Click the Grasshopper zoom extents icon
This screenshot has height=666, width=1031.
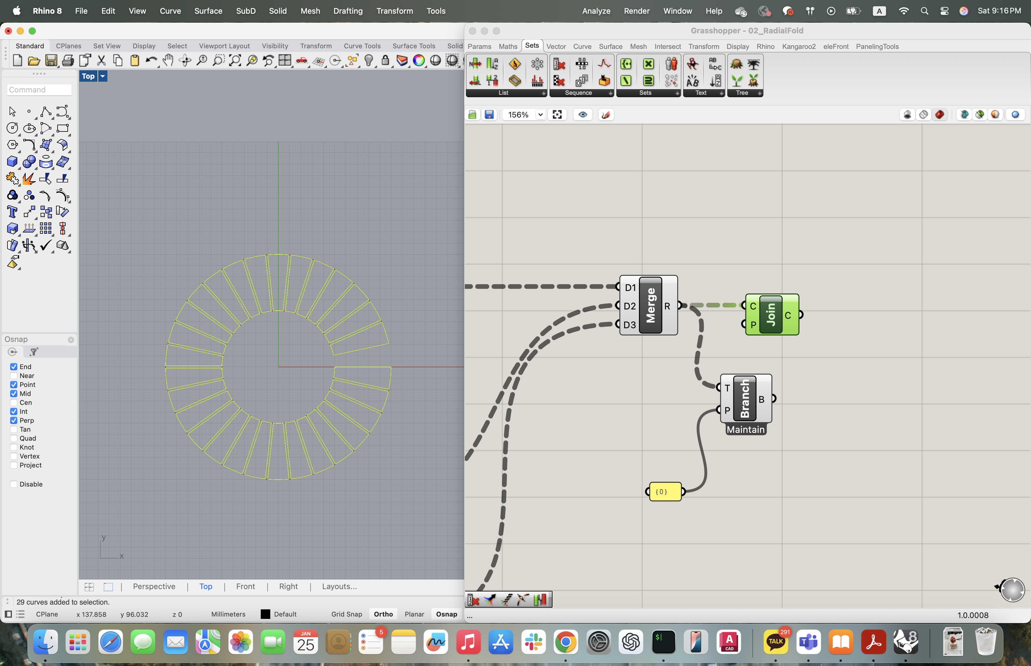click(557, 114)
